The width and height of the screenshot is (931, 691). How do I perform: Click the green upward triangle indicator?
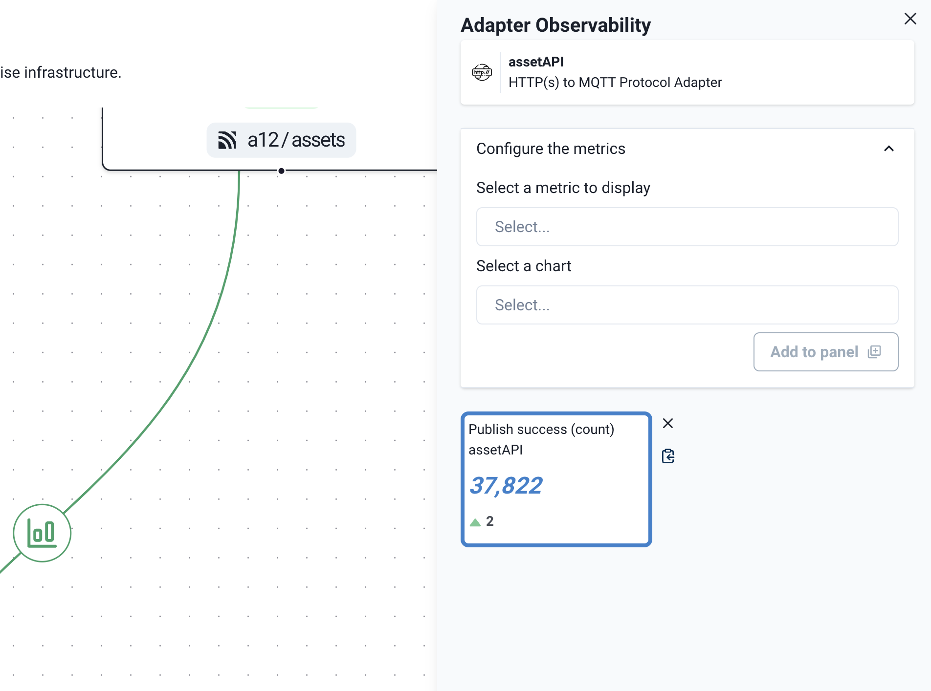click(x=475, y=521)
